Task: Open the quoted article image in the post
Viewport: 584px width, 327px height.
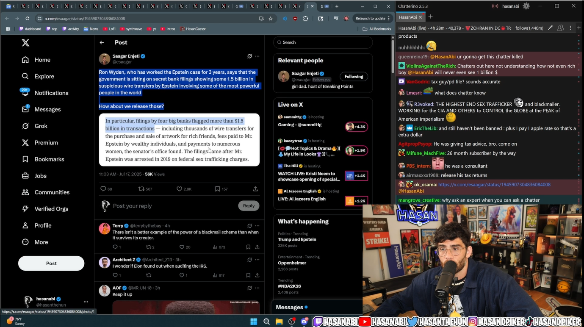Action: click(179, 140)
